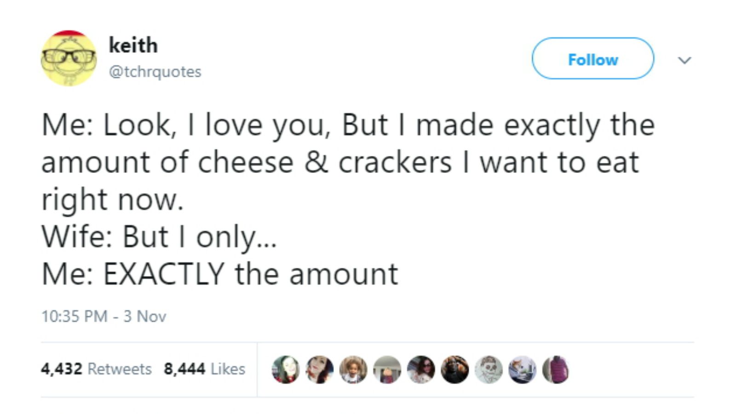Open the sixth liker avatar with dark photo
736x414 pixels.
pos(454,369)
